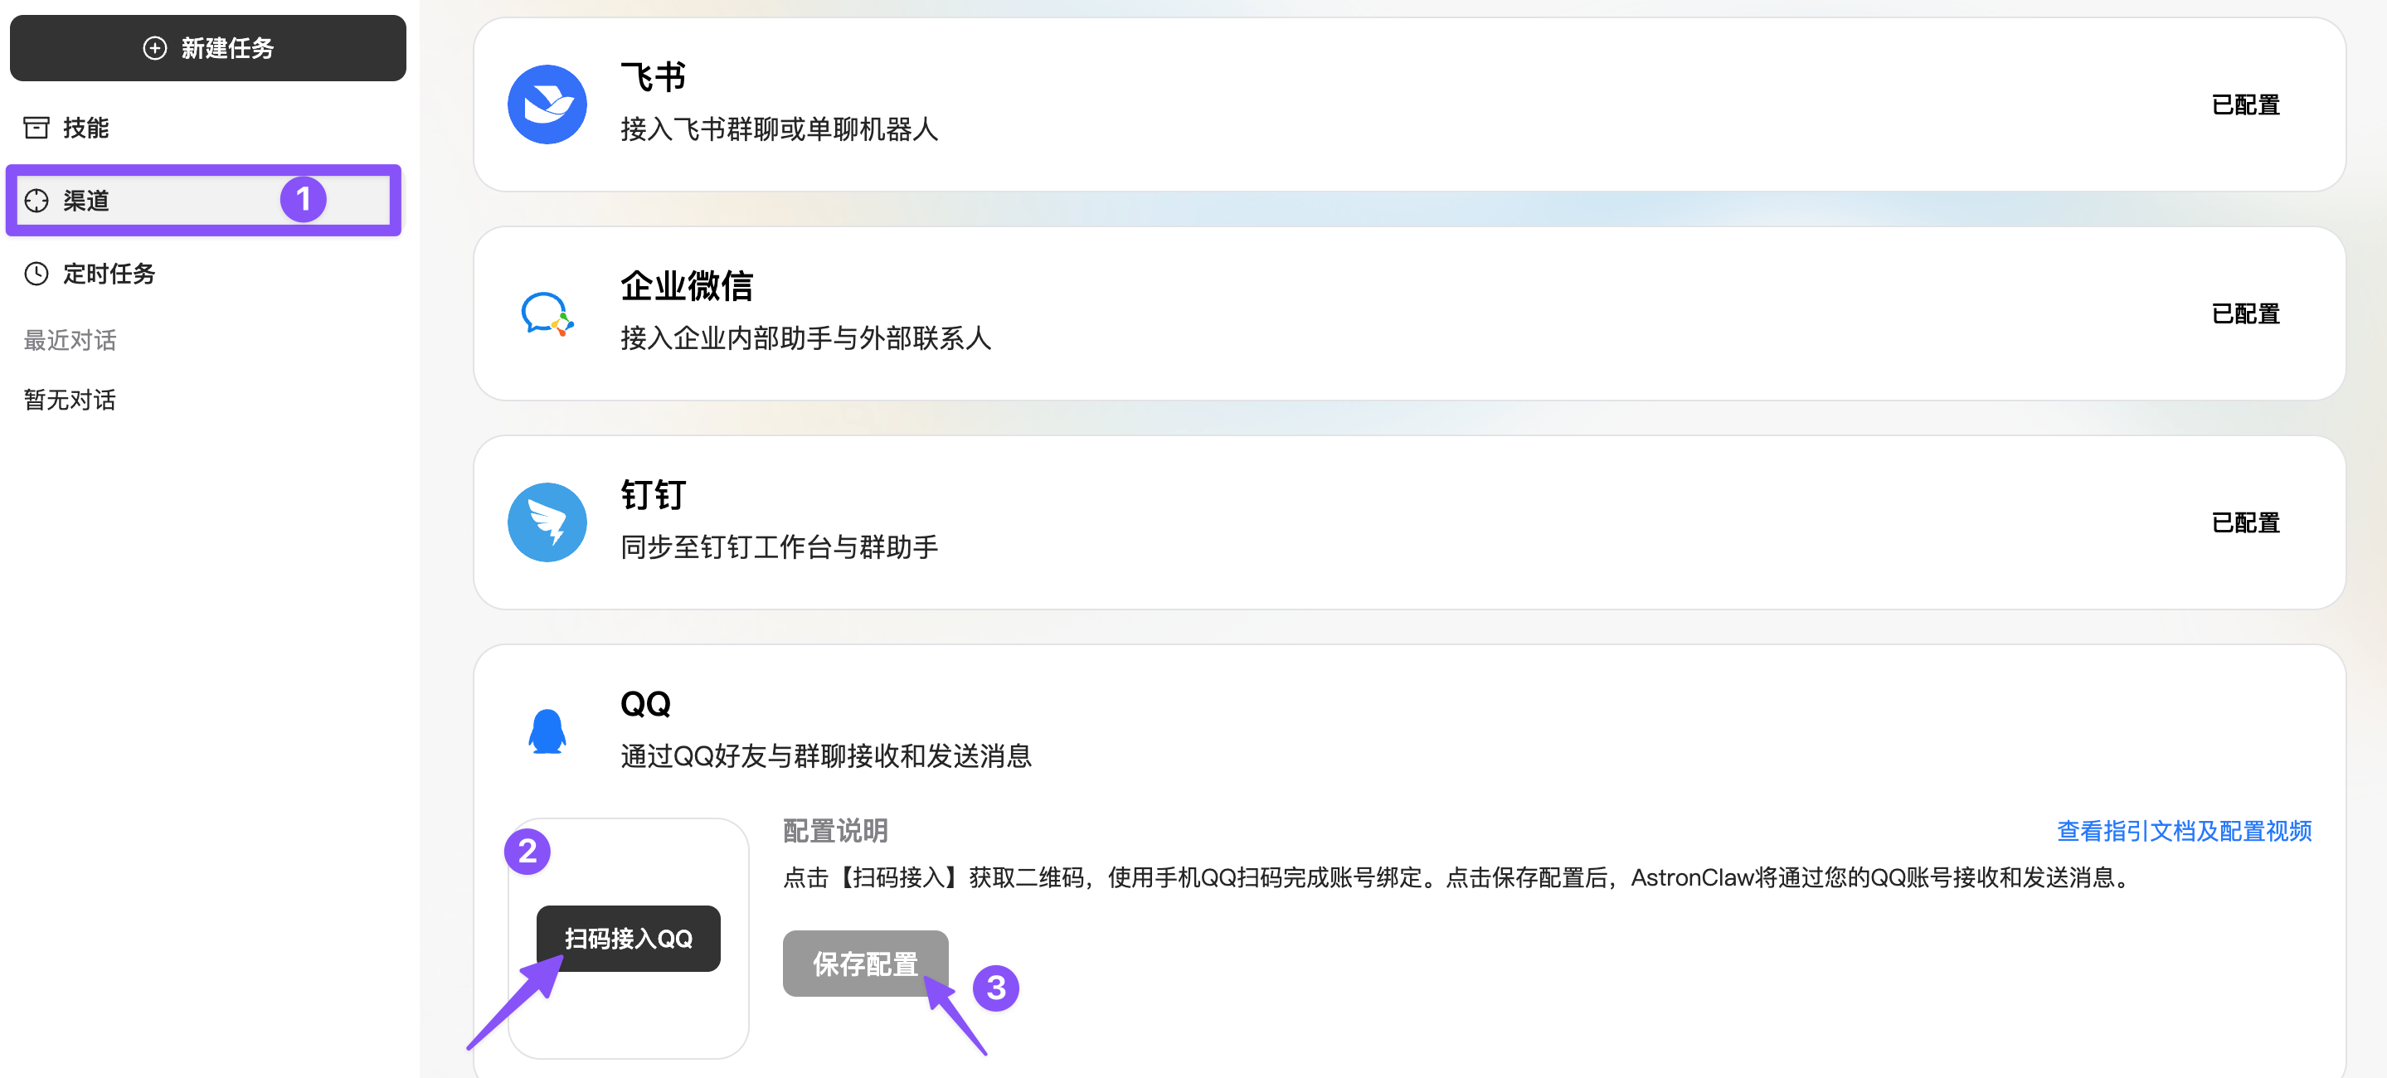Click the 钉钉 blue wing icon
Image resolution: width=2387 pixels, height=1078 pixels.
547,522
